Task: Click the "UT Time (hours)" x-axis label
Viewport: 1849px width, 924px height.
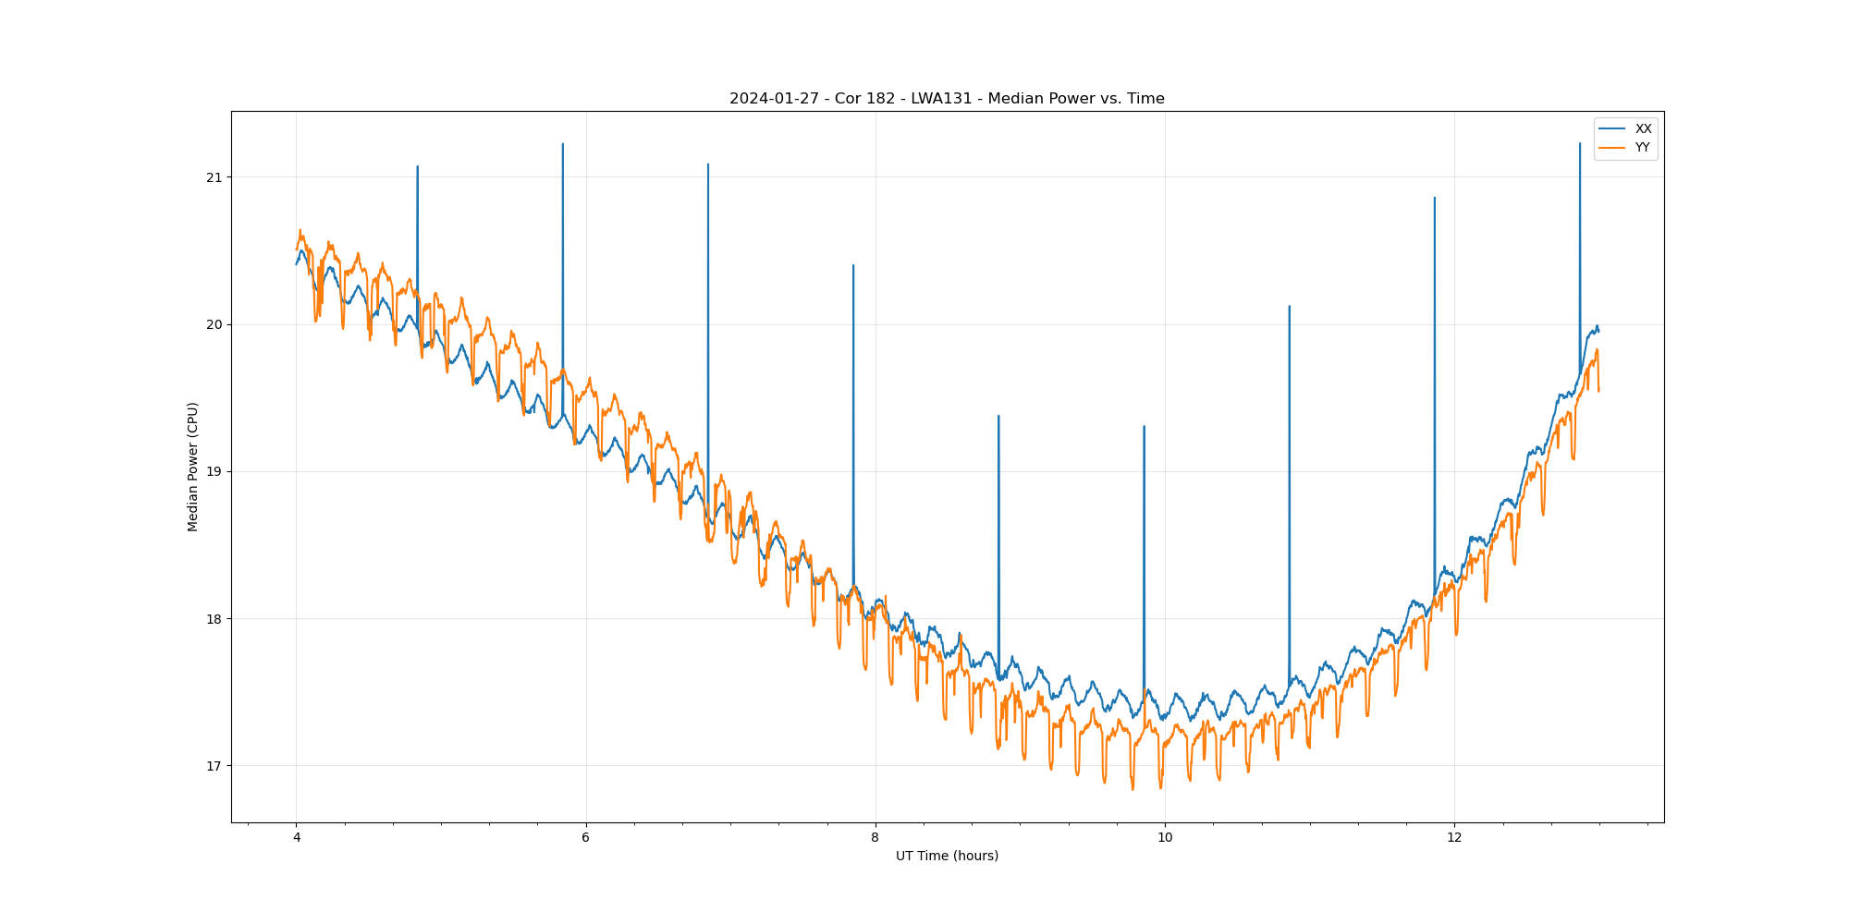Action: tap(947, 856)
